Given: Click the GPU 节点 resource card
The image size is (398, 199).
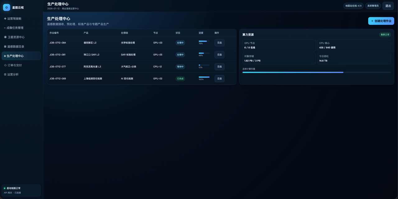Looking at the screenshot, I should [x=279, y=45].
